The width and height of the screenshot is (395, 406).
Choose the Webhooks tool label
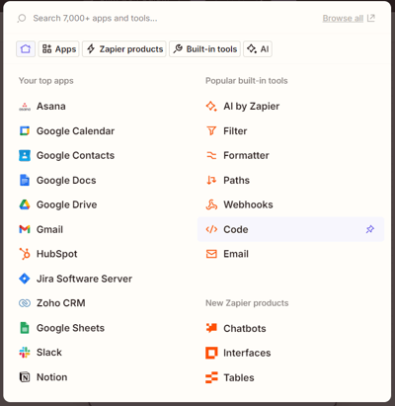coord(248,204)
